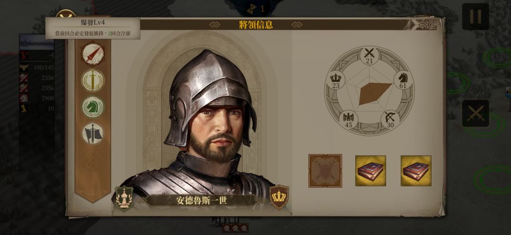Select the red lance charge skill icon

pyautogui.click(x=93, y=54)
